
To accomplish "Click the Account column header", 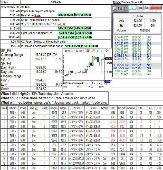I will (23, 108).
